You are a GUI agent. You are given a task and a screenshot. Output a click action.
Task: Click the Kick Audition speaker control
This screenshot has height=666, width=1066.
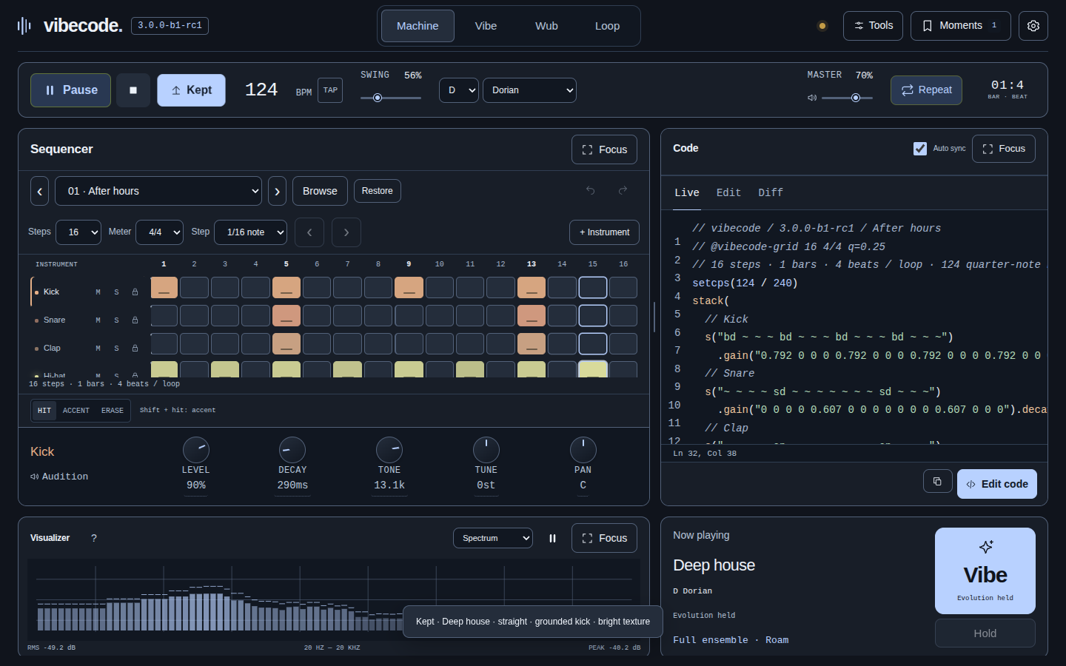[59, 477]
